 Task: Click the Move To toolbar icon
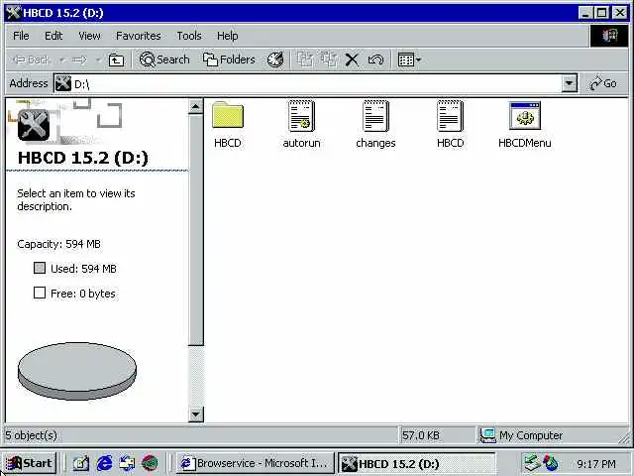tap(305, 59)
